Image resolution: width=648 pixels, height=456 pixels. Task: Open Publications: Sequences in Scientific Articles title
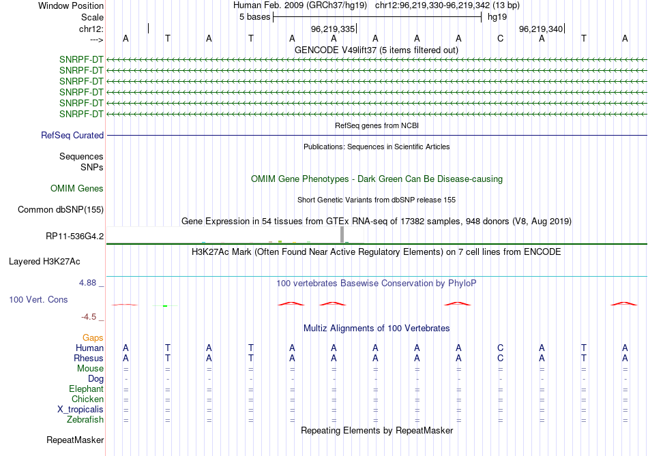pyautogui.click(x=377, y=147)
